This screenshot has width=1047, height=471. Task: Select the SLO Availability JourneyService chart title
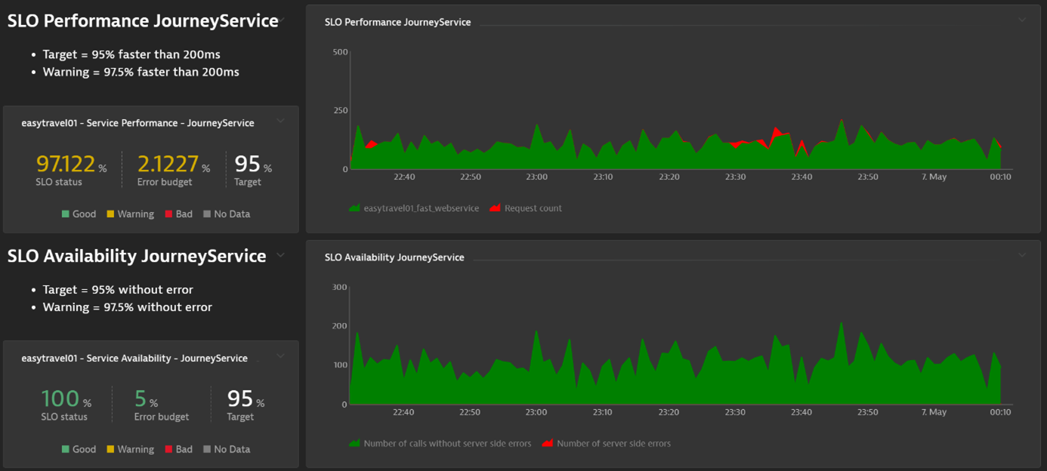click(394, 257)
